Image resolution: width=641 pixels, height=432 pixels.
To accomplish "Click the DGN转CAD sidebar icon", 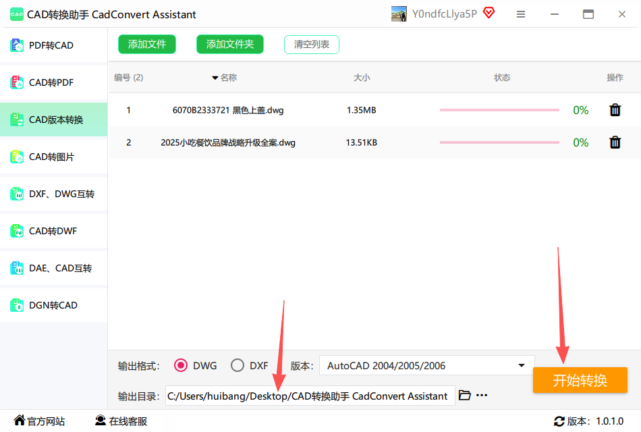I will [x=17, y=305].
